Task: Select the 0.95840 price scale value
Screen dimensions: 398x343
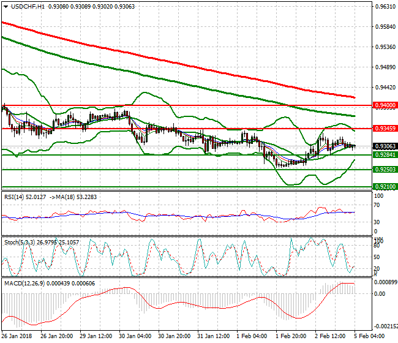Action: tap(386, 27)
